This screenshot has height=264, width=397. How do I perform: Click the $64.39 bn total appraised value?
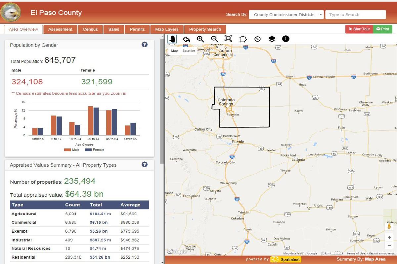[84, 194]
